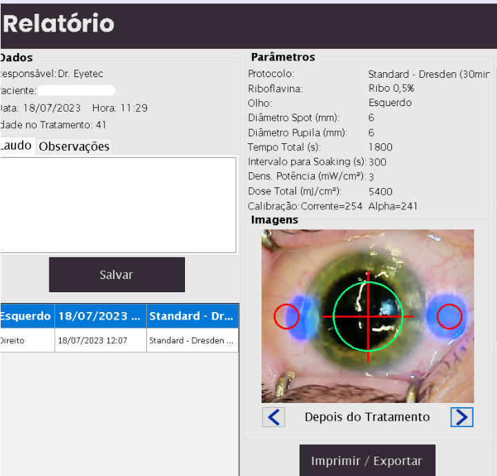
Task: Switch to the Laudo tab
Action: [17, 146]
